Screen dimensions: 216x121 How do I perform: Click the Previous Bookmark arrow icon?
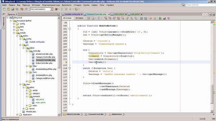[x=127, y=18]
